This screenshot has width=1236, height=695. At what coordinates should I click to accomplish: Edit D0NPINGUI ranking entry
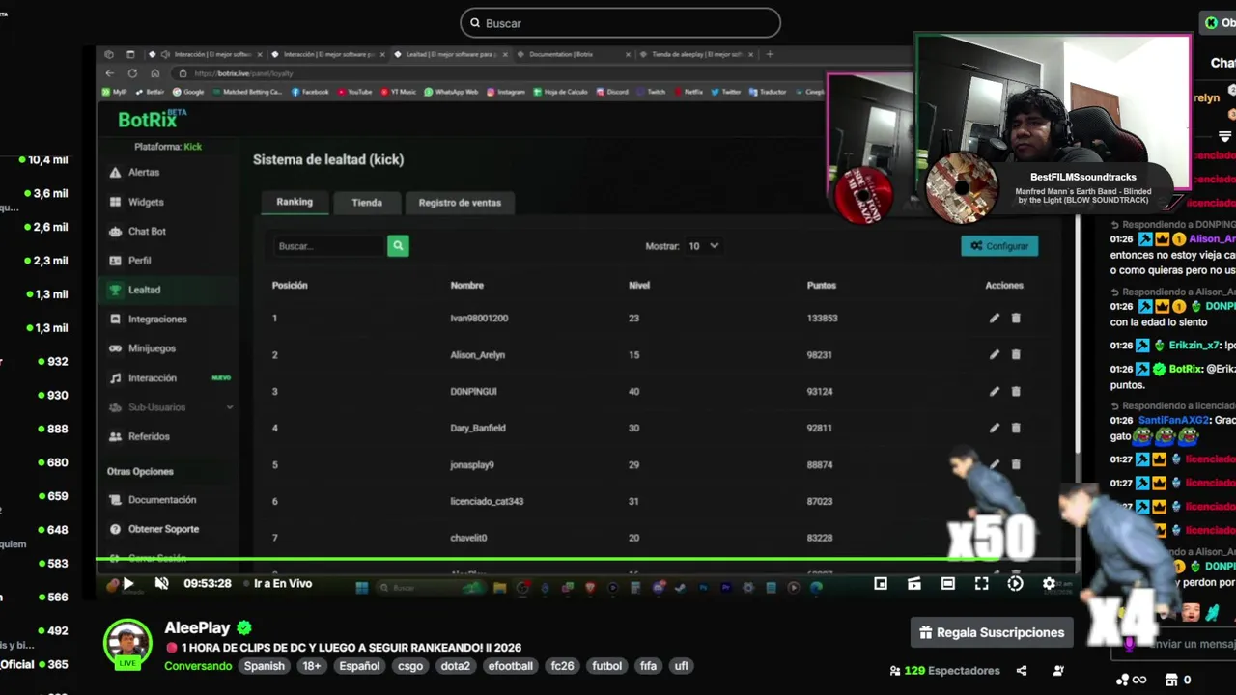(995, 391)
